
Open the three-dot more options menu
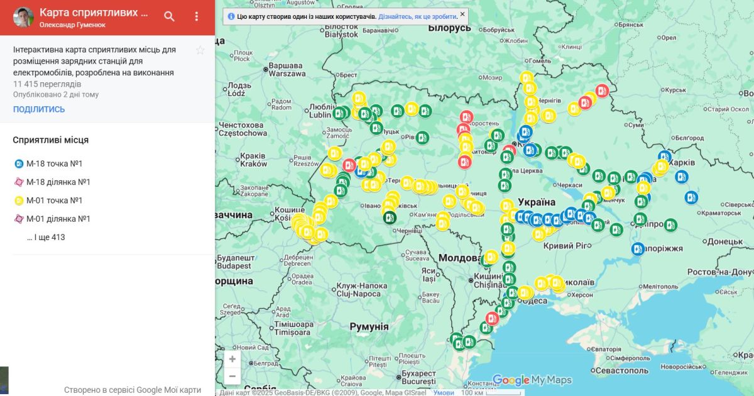pos(197,17)
